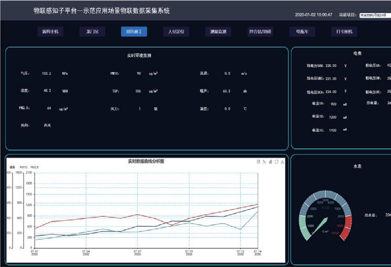Switch the chart to bar type via toolbox icon
391x267 pixels.
click(270, 162)
